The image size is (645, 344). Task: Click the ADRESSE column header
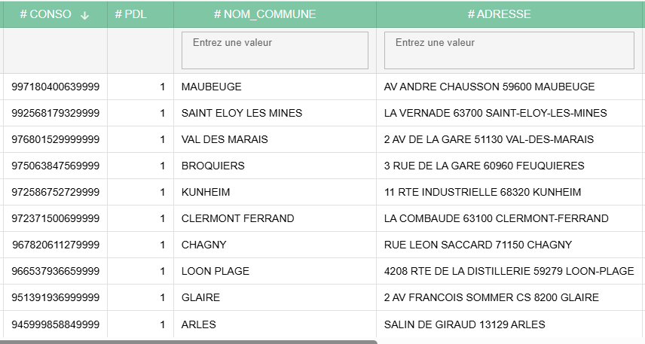[499, 14]
